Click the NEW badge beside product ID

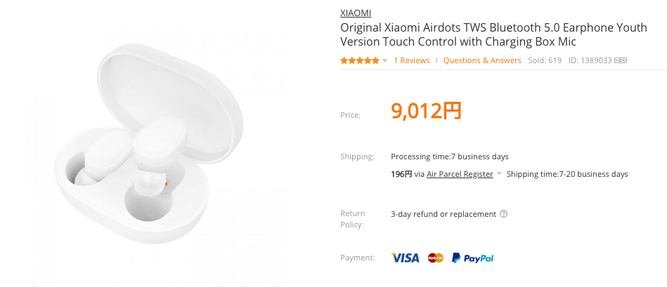coord(620,60)
